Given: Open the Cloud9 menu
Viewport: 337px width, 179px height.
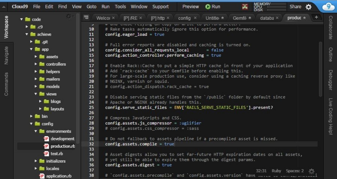Looking at the screenshot, I should click(20, 7).
